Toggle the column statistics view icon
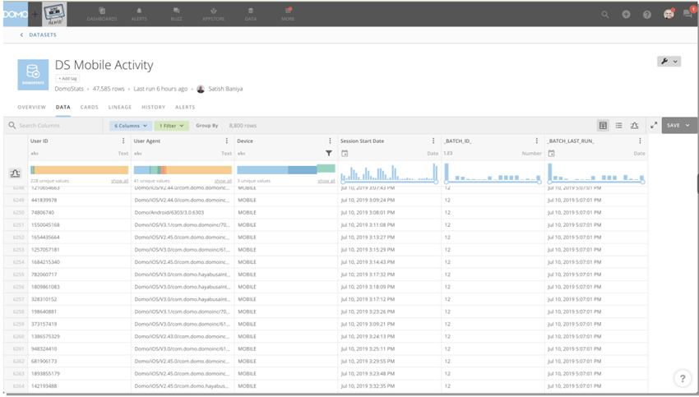The height and width of the screenshot is (397, 699). 634,126
